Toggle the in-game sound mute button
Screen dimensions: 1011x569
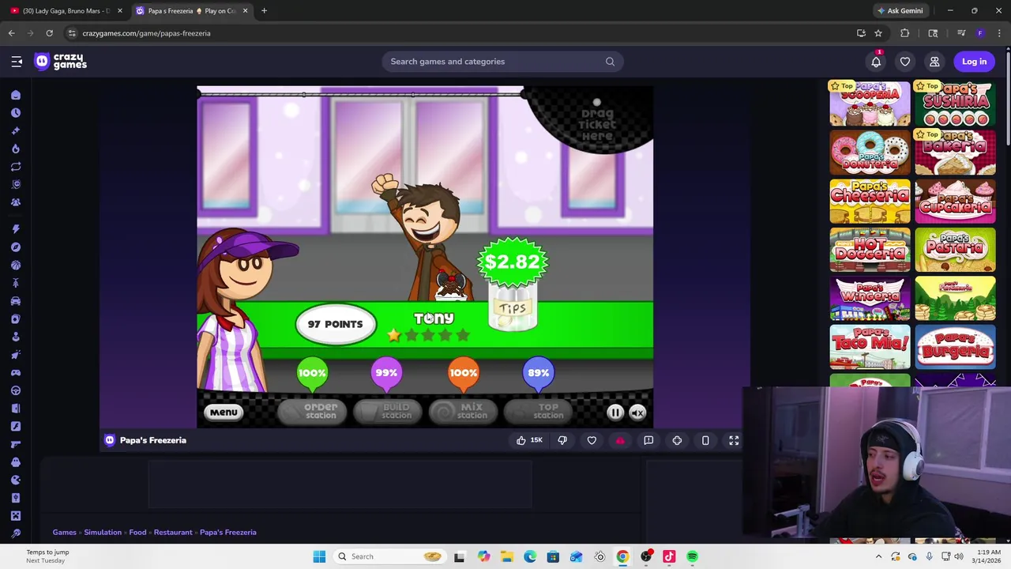click(x=637, y=412)
